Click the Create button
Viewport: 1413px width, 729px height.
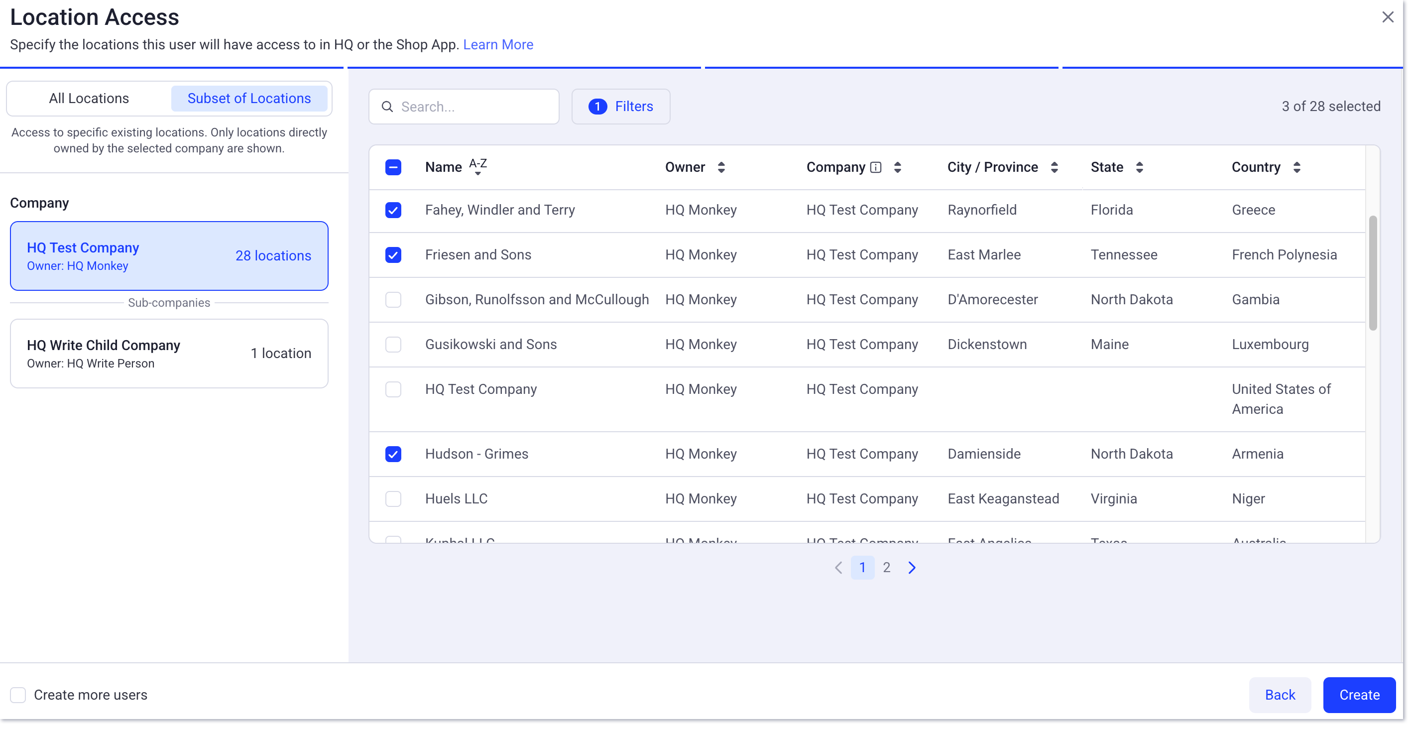pos(1359,695)
